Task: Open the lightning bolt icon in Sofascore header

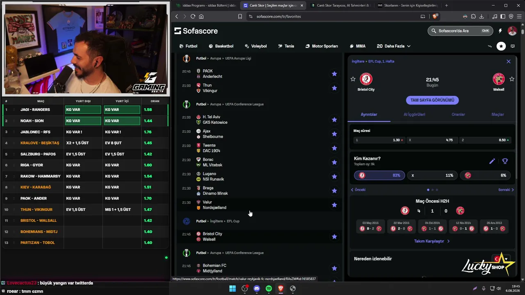Action: (500, 31)
